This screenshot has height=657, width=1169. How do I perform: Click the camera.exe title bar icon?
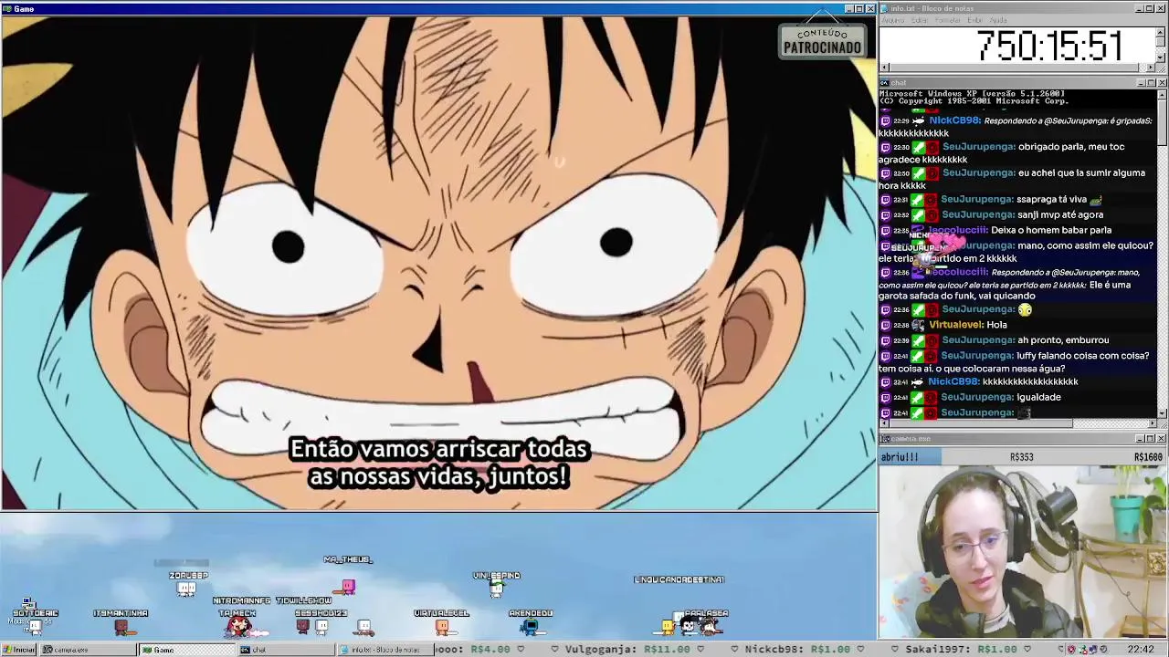pos(885,439)
